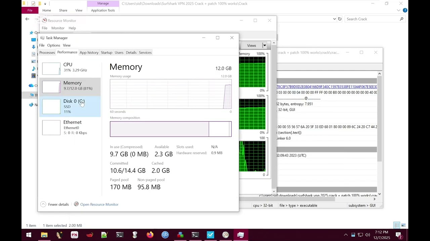Click the Properties quick access toolbar icon

tap(33, 4)
